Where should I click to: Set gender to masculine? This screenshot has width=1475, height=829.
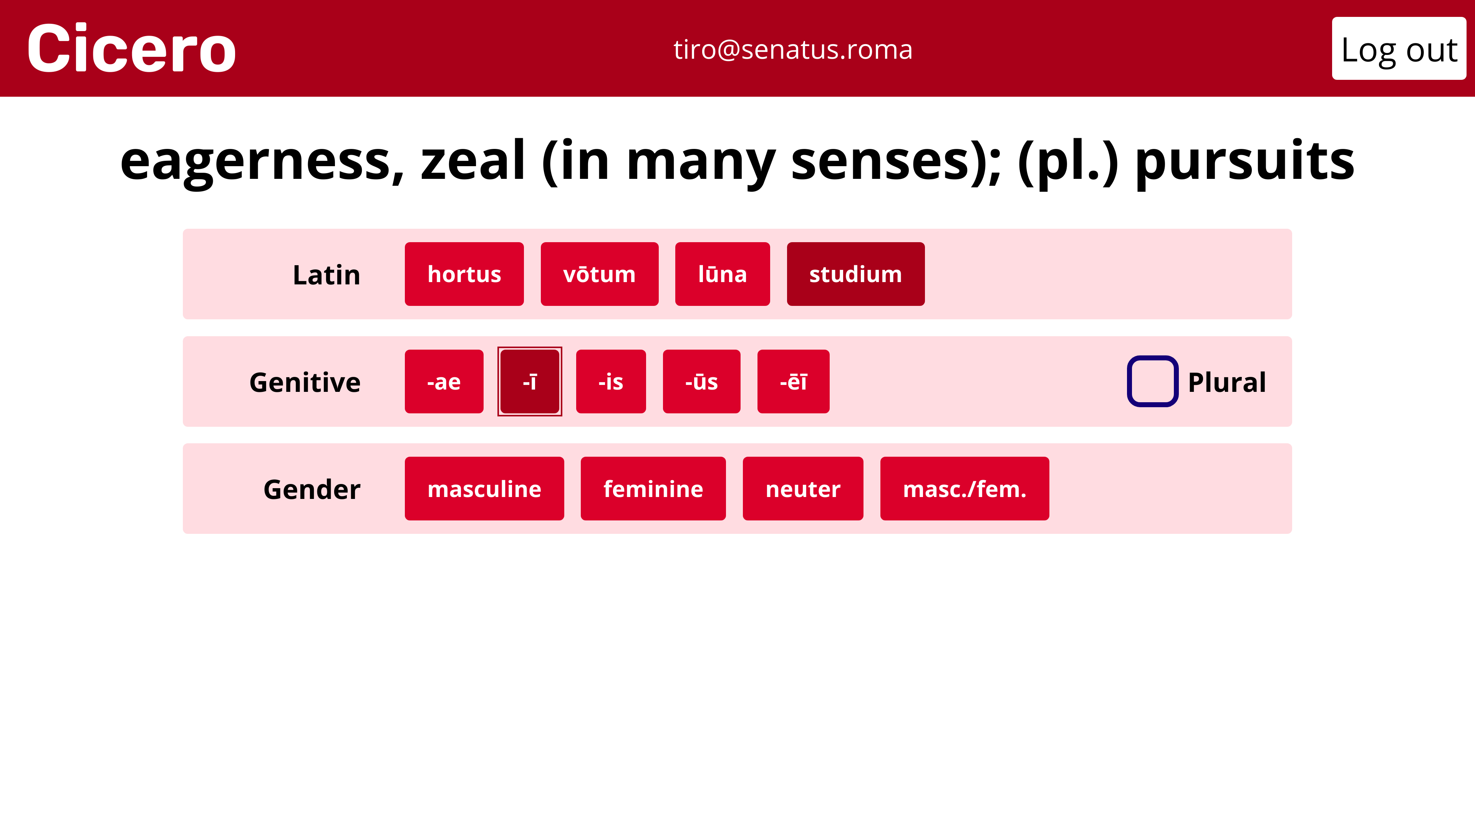[484, 489]
